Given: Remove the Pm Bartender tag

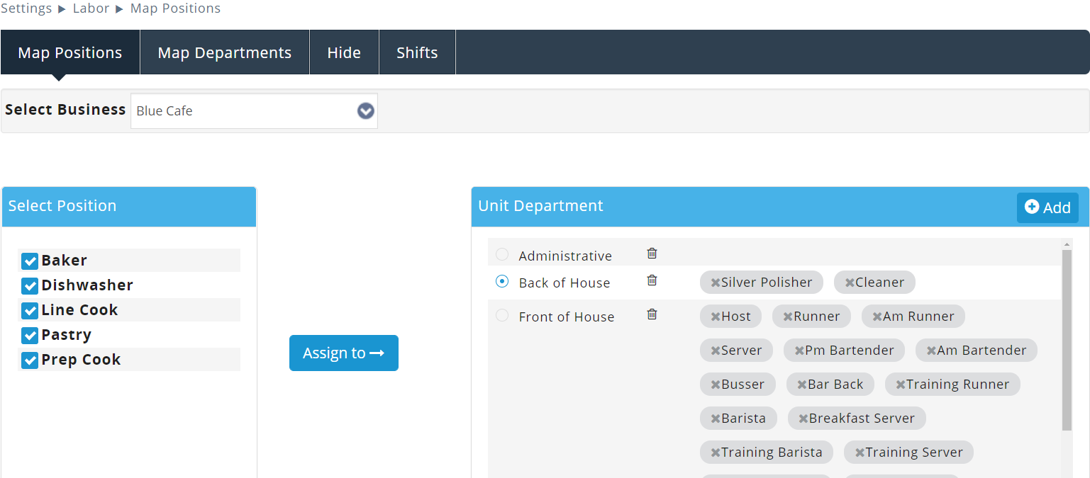Looking at the screenshot, I should coord(799,351).
